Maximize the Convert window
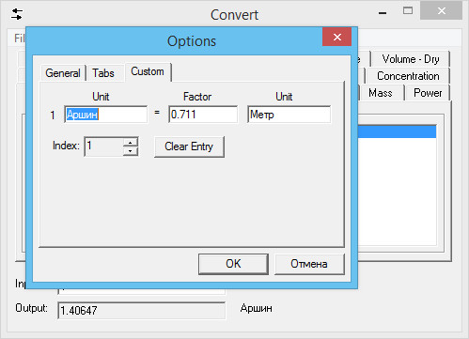Screen dimensions: 469x339 (x=408, y=11)
